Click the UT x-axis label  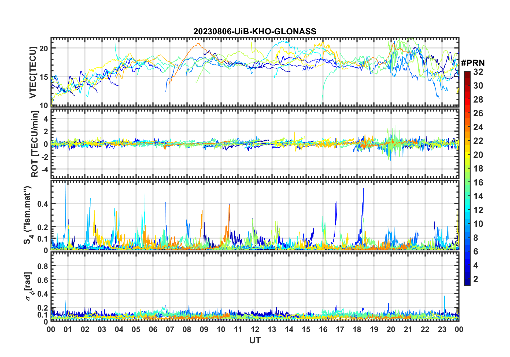[x=255, y=341]
